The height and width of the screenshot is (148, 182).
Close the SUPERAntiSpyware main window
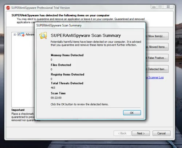pos(168,7)
